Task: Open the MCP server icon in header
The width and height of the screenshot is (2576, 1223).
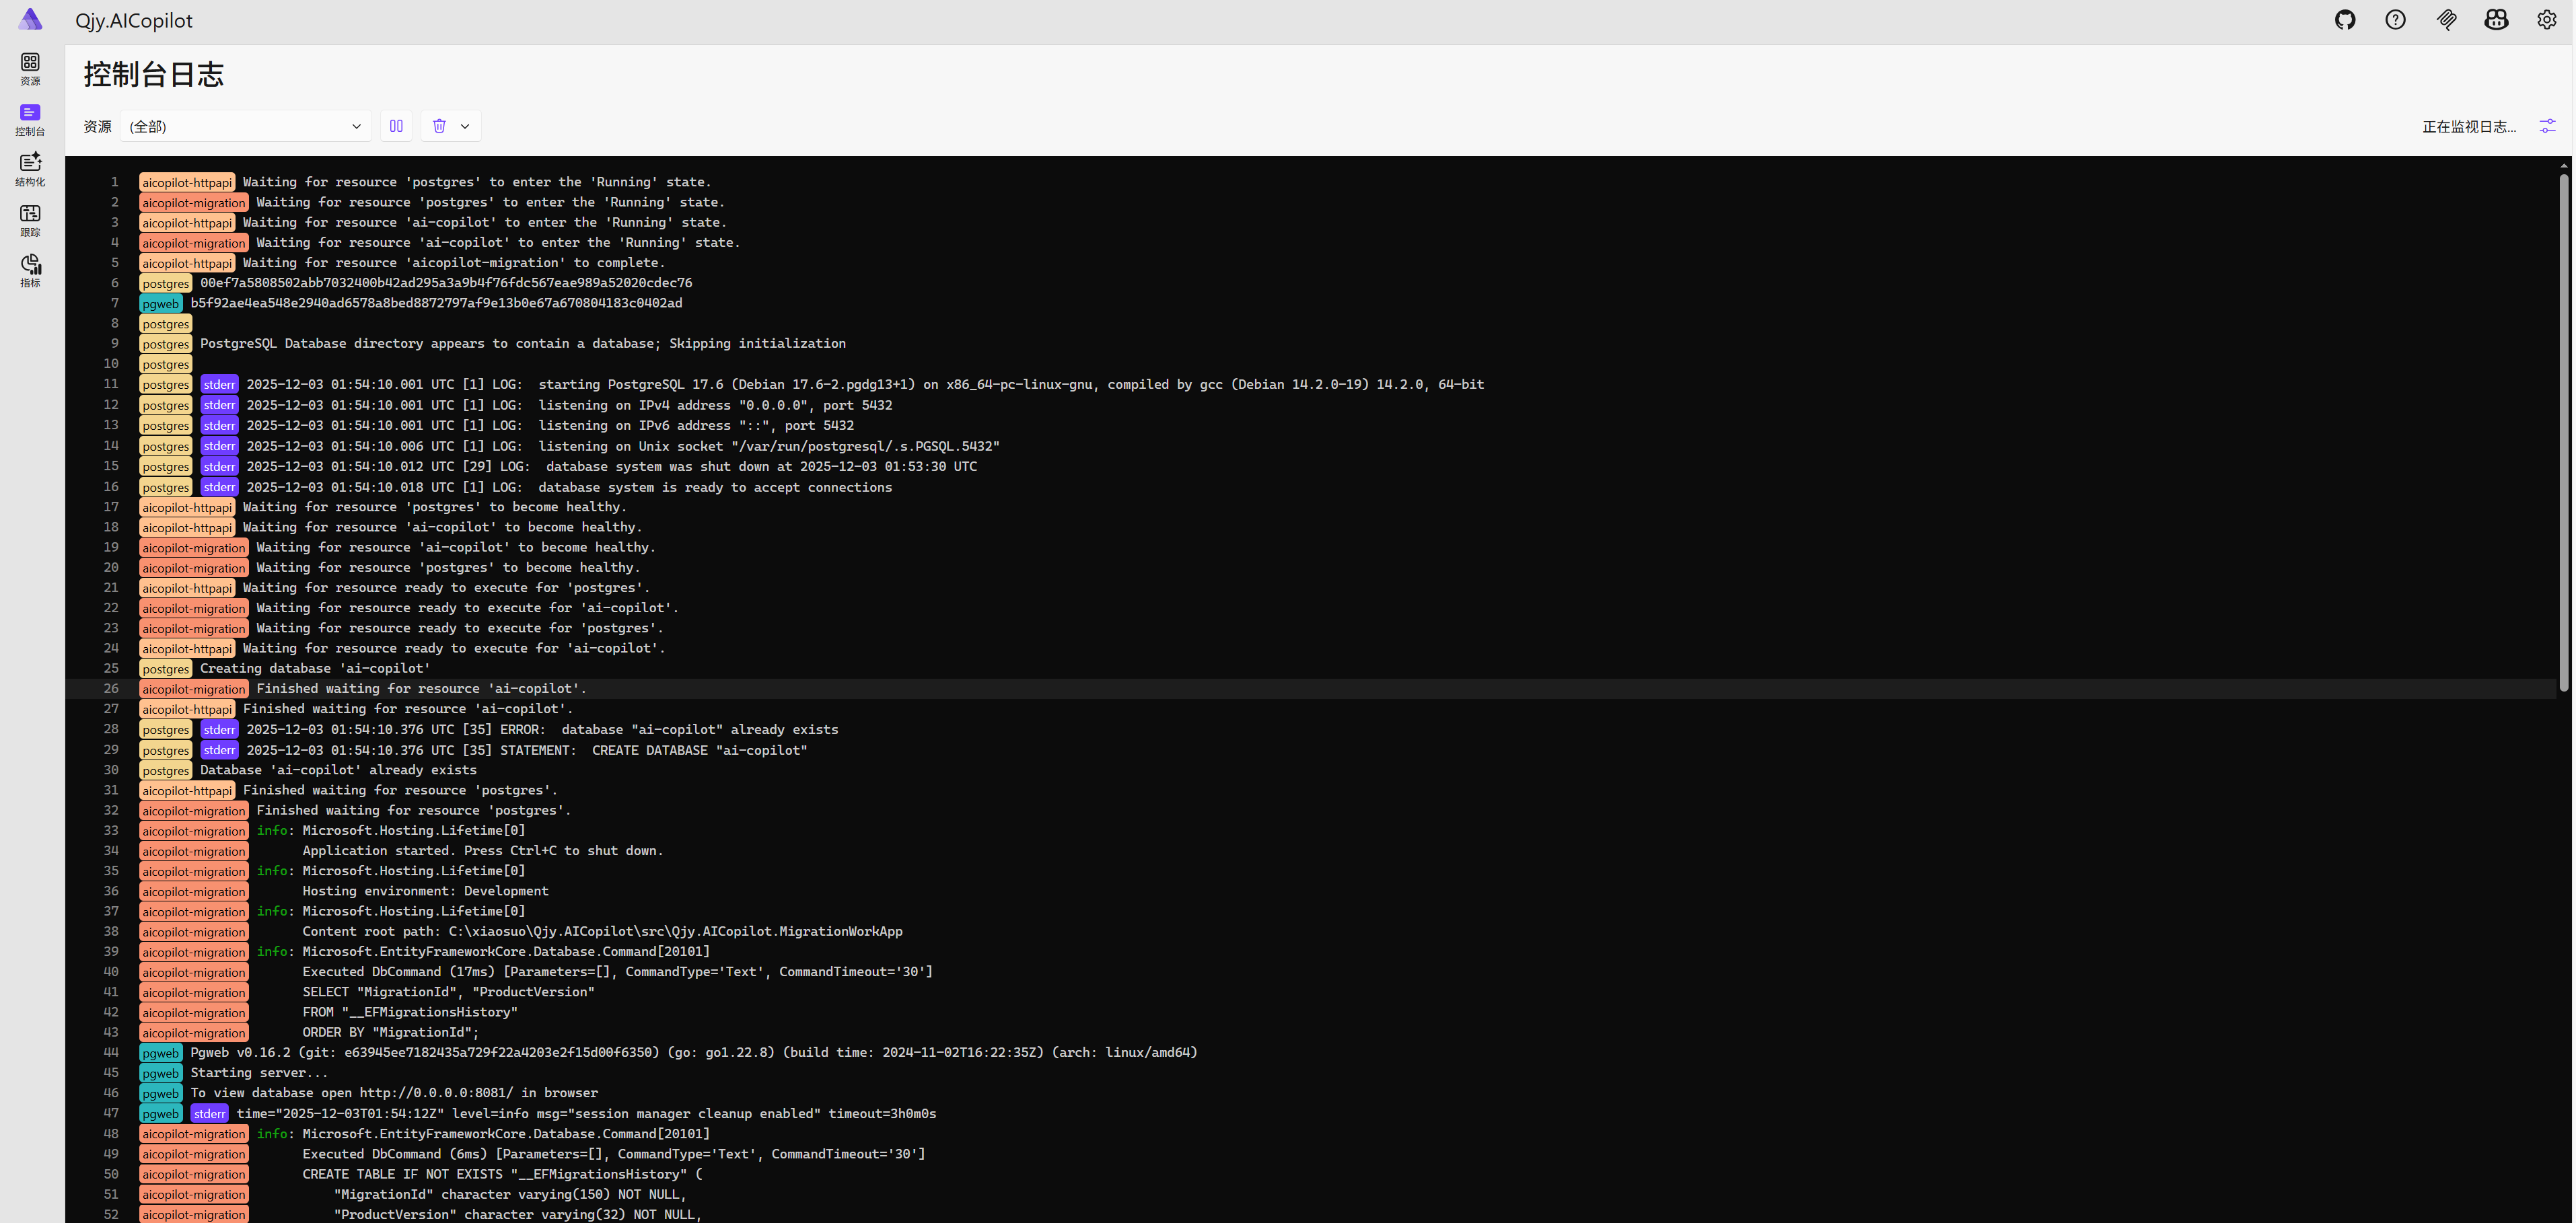Action: click(x=2446, y=20)
